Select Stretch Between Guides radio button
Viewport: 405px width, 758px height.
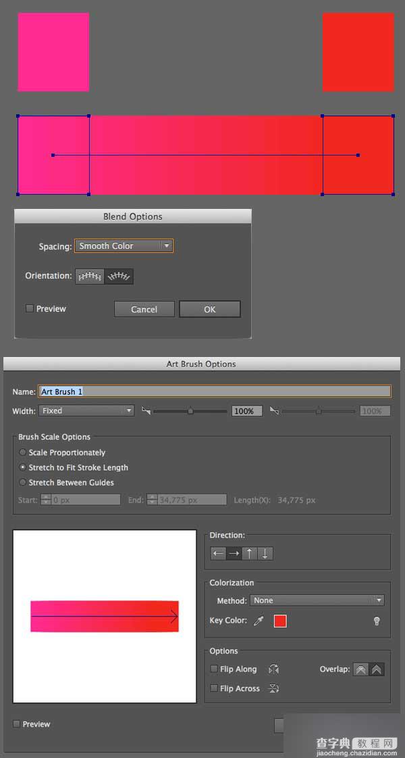22,482
